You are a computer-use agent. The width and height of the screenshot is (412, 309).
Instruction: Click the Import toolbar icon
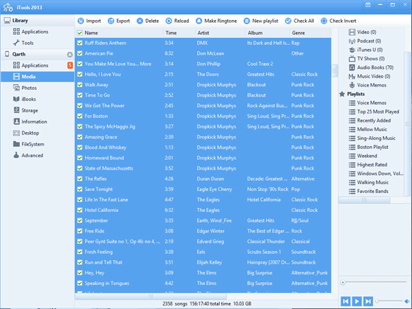click(x=80, y=21)
